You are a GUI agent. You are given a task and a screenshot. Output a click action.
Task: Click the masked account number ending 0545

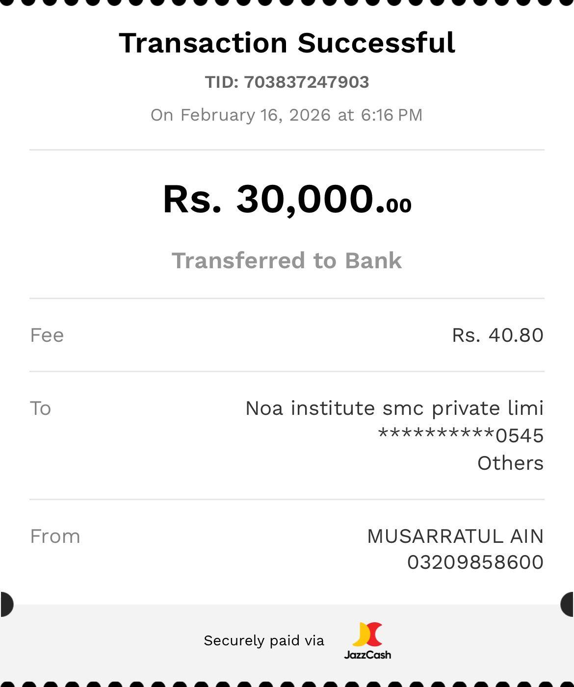[461, 435]
